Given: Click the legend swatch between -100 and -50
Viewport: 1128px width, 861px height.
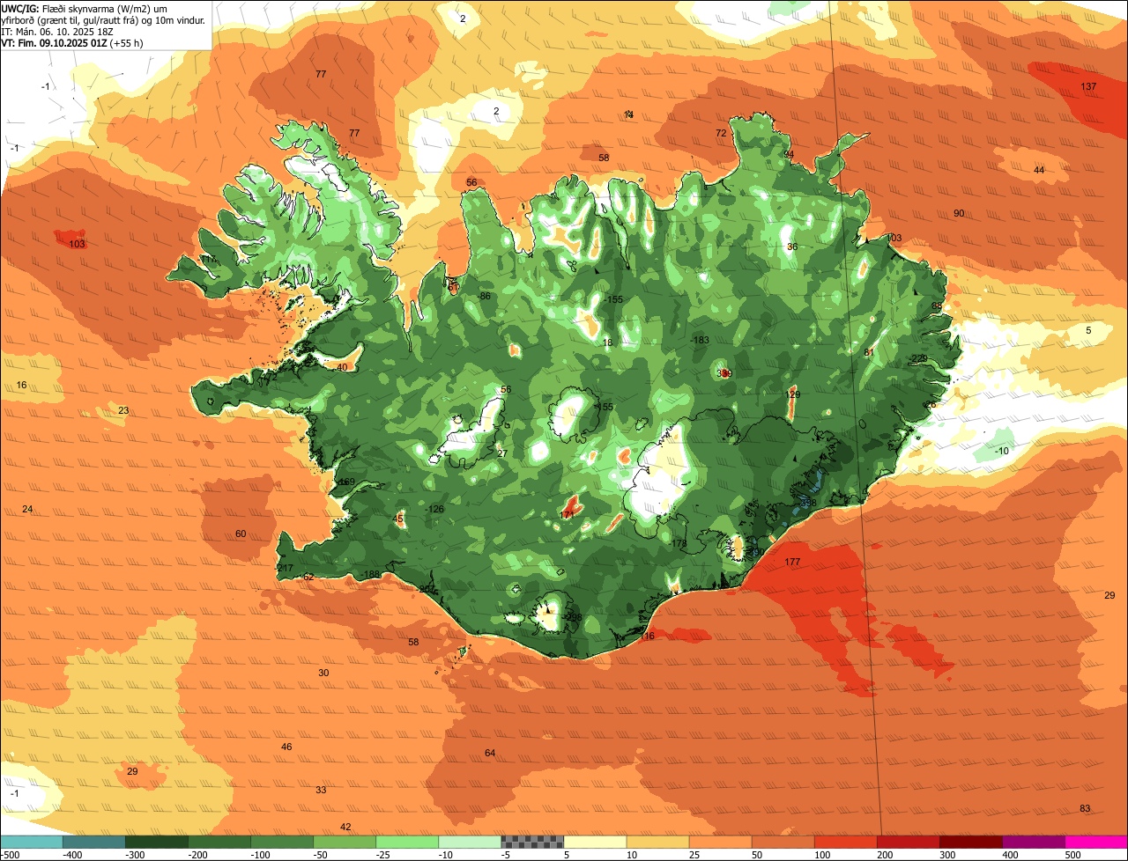Looking at the screenshot, I should (x=281, y=842).
